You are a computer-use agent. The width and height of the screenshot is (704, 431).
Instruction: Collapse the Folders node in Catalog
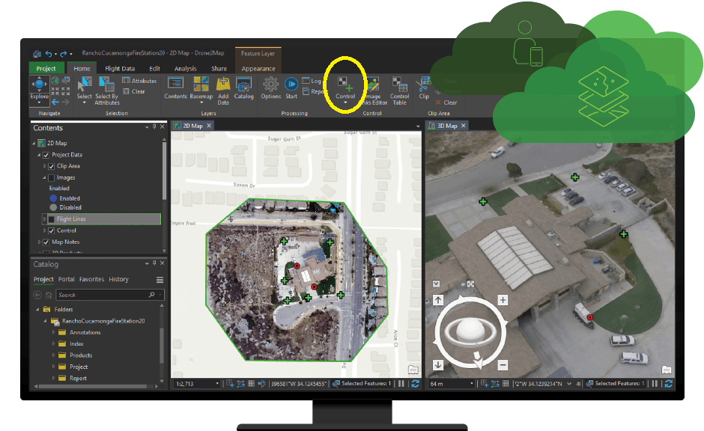37,310
